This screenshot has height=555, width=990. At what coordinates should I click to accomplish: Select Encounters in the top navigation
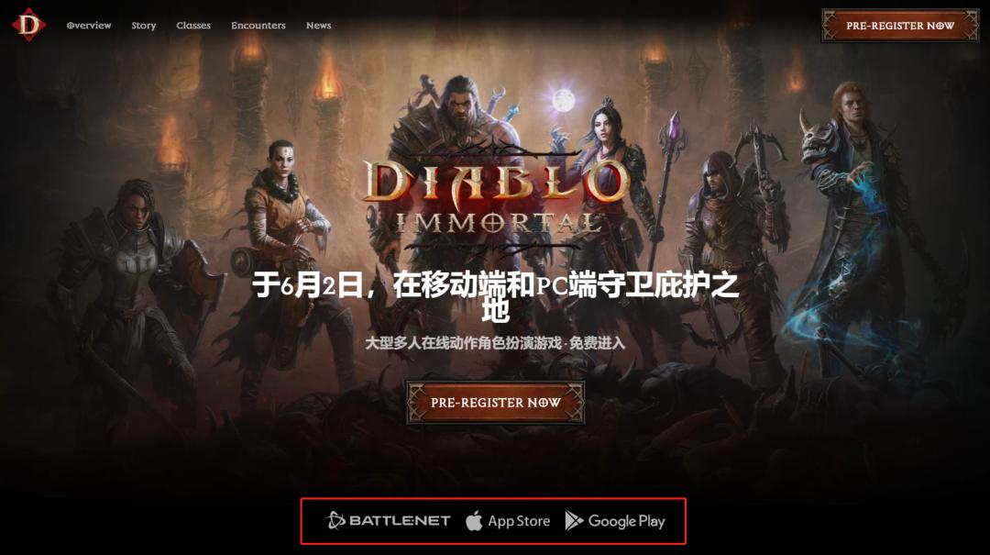point(258,26)
